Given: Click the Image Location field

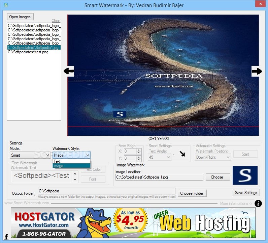Looking at the screenshot, I should tap(159, 177).
